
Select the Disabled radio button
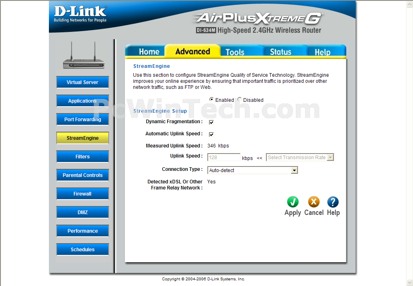[x=239, y=99]
